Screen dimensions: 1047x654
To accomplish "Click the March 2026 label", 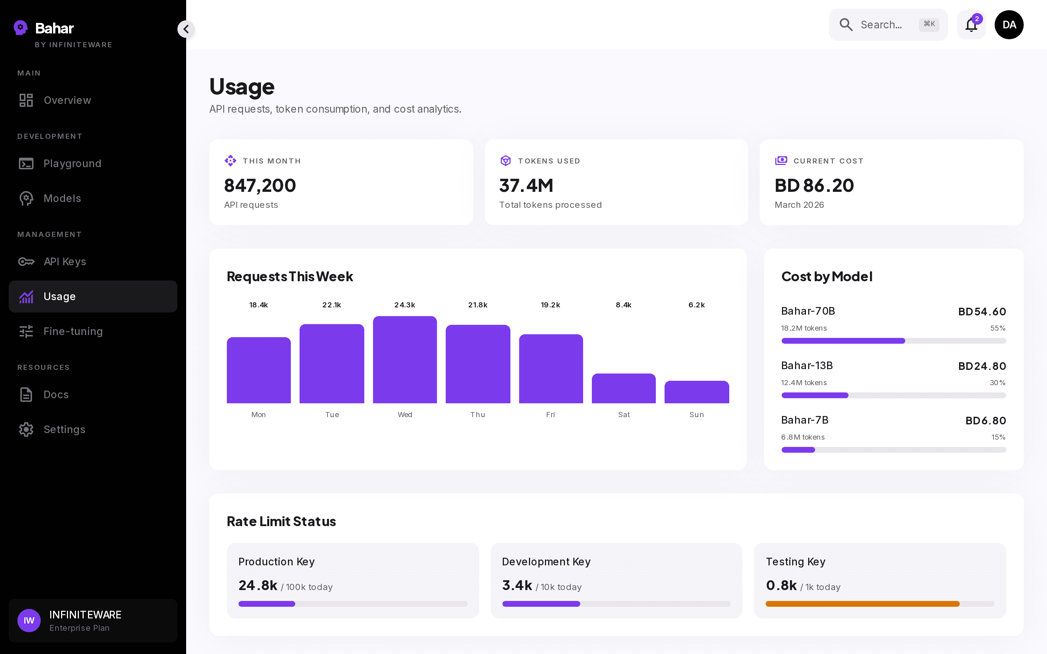I will click(799, 205).
